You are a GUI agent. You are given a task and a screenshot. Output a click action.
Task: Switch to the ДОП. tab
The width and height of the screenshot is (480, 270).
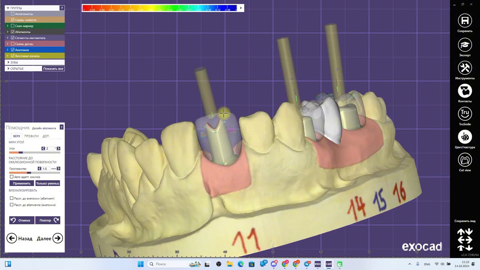point(46,136)
